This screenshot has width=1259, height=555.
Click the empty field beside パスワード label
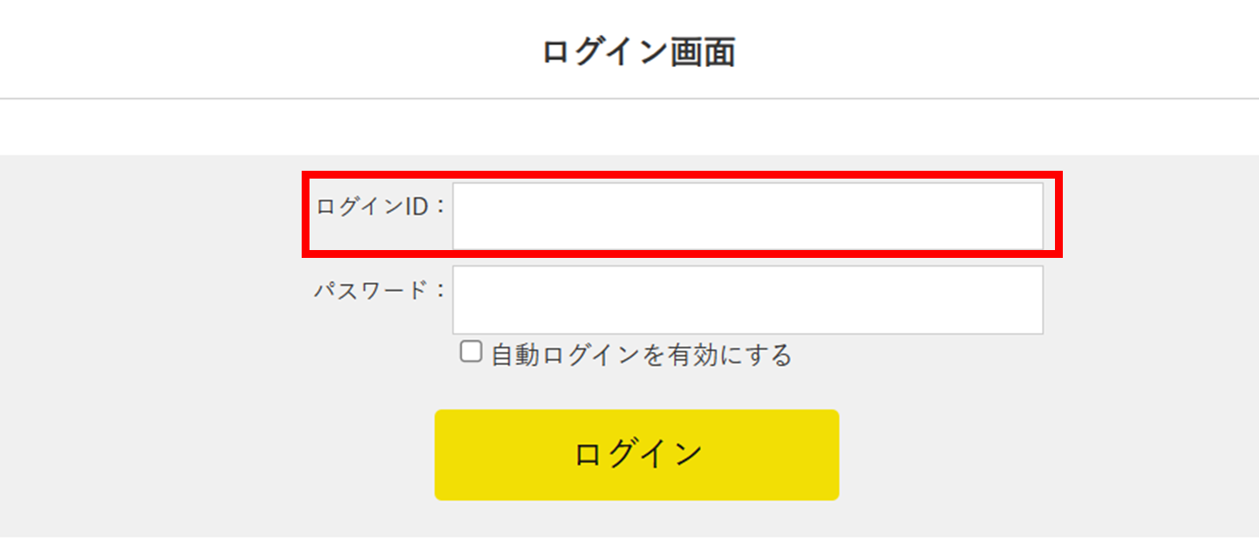[747, 300]
